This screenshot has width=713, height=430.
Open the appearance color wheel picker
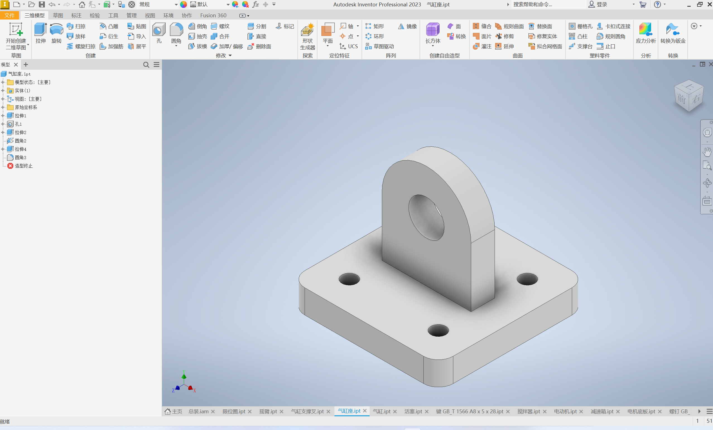pos(184,4)
